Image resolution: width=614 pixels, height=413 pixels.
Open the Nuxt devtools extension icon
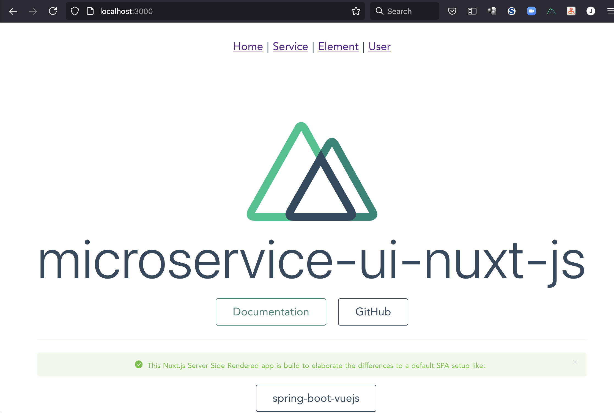(551, 11)
